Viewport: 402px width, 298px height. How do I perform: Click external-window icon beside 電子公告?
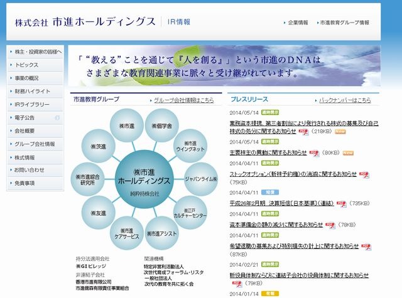tap(57, 118)
